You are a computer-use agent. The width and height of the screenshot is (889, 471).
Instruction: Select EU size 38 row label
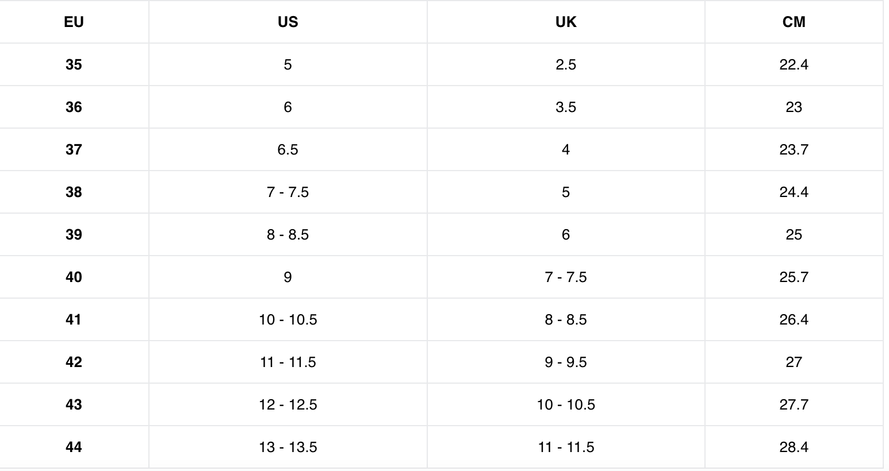click(74, 192)
